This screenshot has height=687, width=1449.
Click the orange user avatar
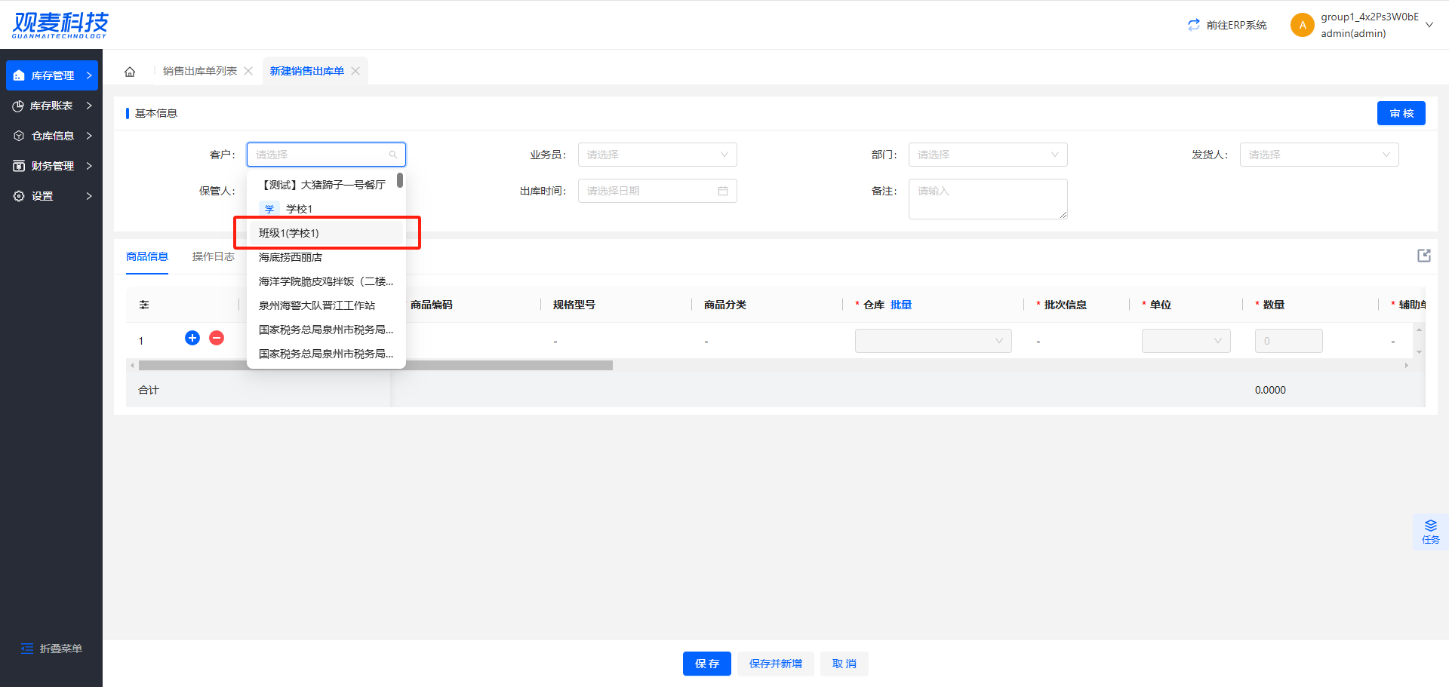pos(1302,25)
